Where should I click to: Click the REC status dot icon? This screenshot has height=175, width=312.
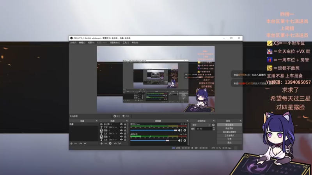(192, 148)
